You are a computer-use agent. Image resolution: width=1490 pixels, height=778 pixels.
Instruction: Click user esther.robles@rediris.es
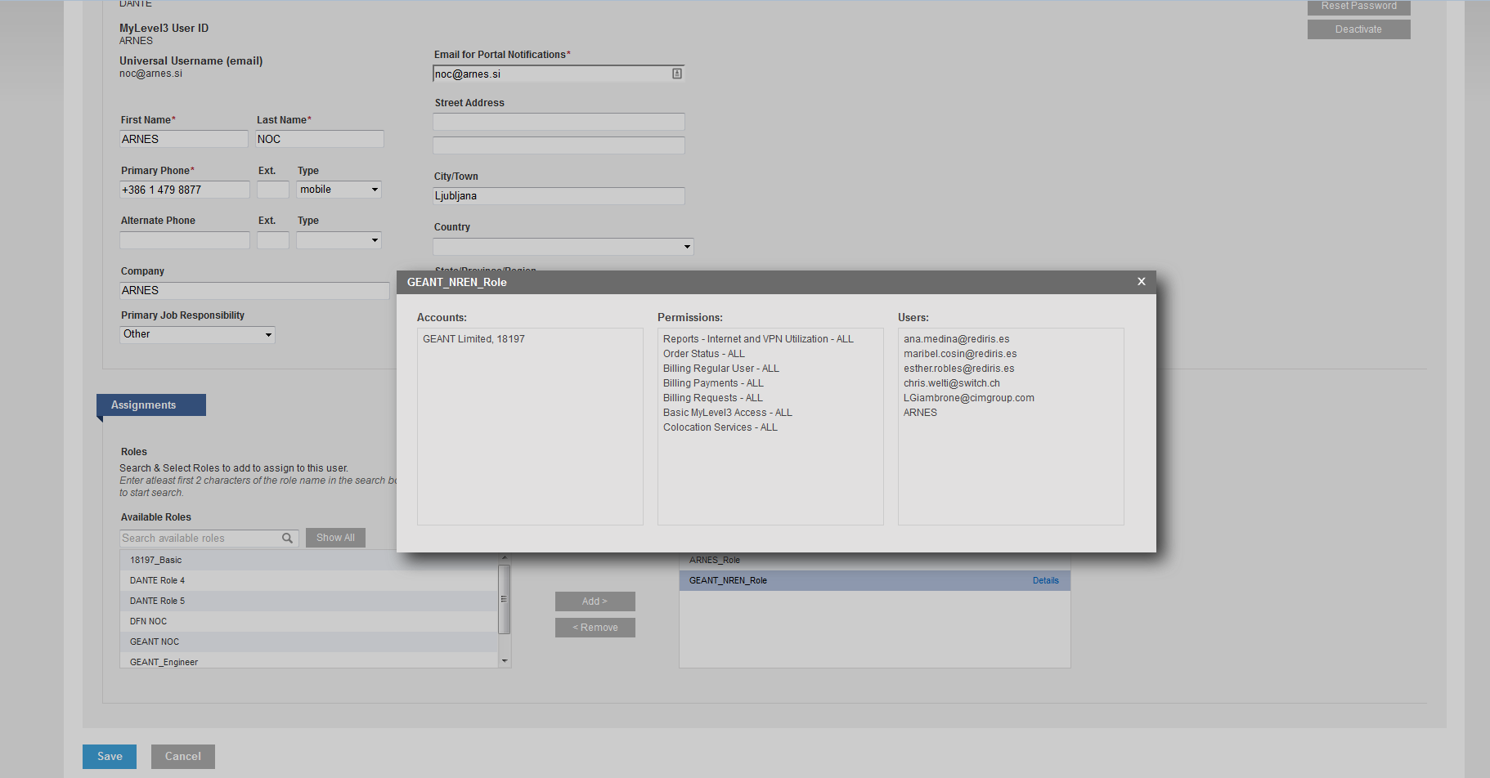[959, 369]
